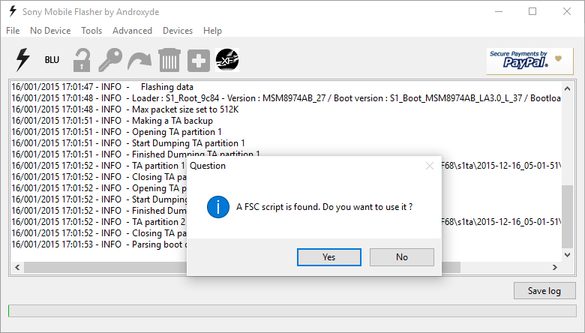Click the PayPal secure payments donate banner
Screen dimensions: 585x333
coord(529,61)
